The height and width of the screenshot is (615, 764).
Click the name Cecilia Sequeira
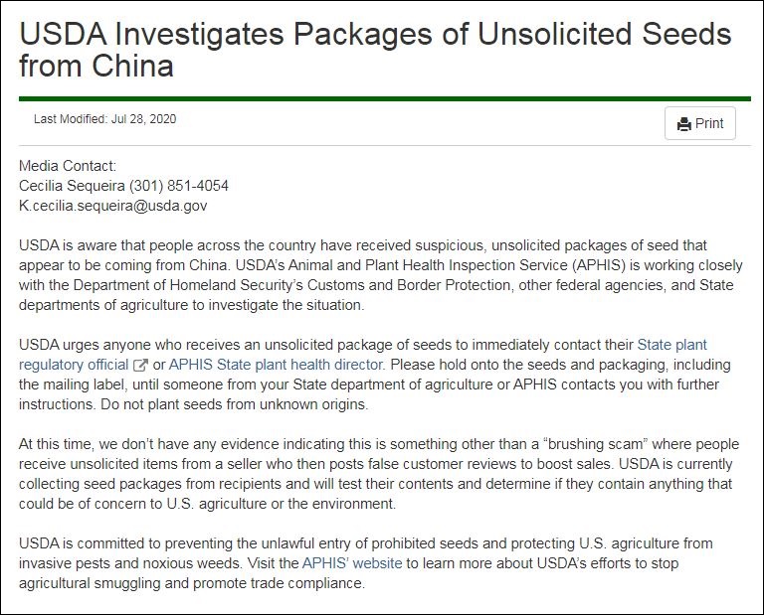(72, 186)
